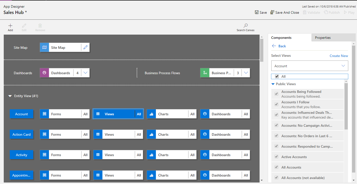The height and width of the screenshot is (184, 357).
Task: Click the Add plus icon
Action: [10, 26]
